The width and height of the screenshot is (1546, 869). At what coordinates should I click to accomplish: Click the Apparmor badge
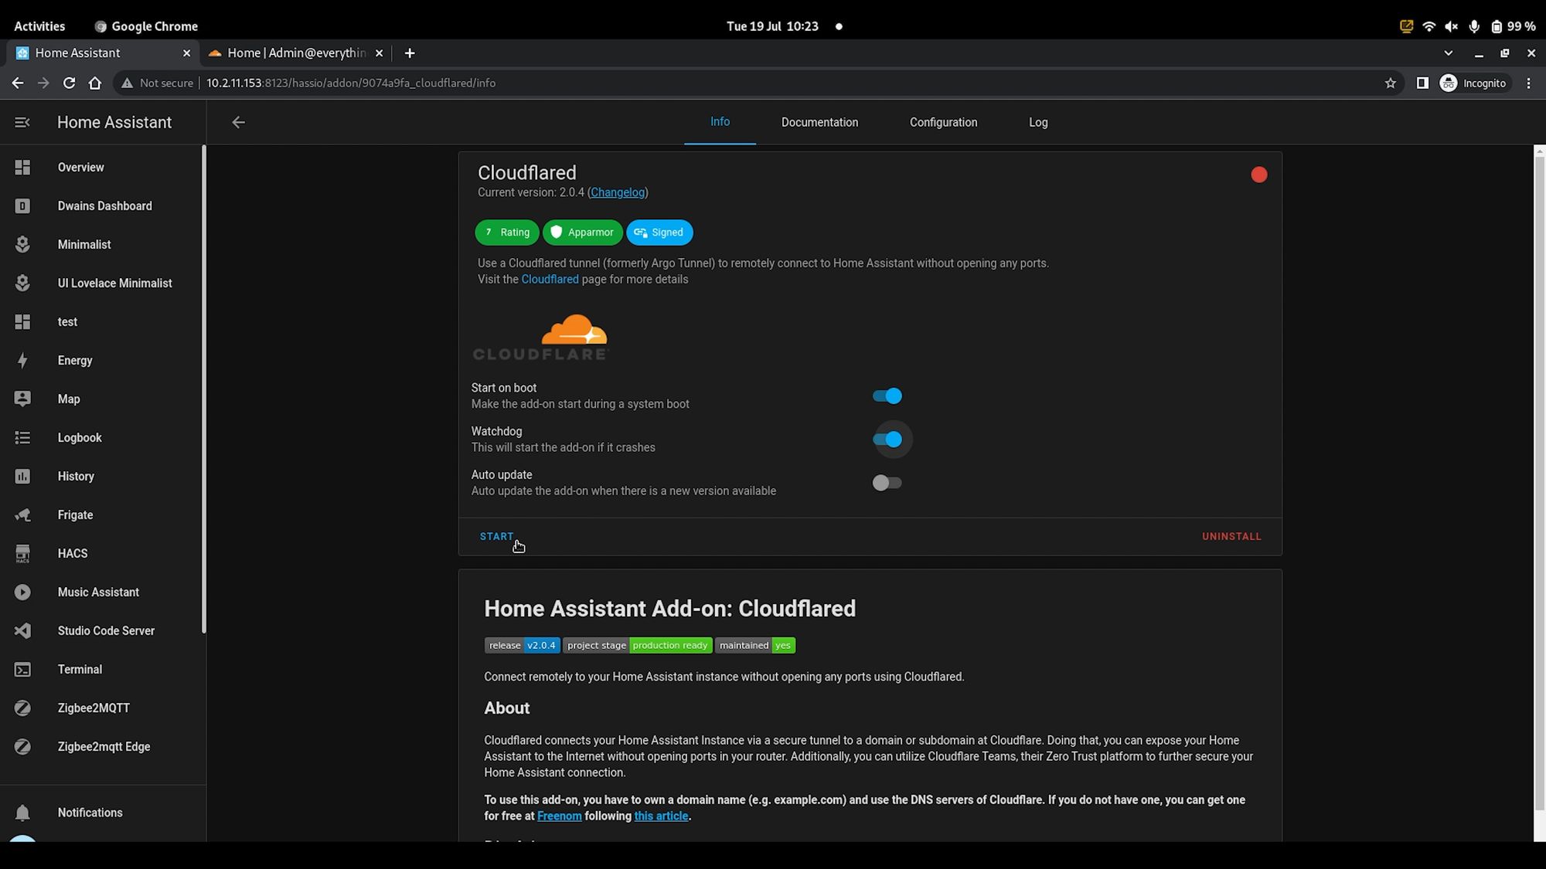582,233
